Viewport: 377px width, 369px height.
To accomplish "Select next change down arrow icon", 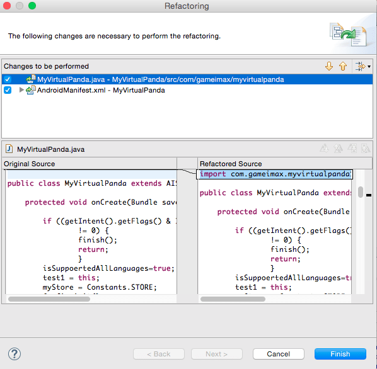I will tap(329, 66).
